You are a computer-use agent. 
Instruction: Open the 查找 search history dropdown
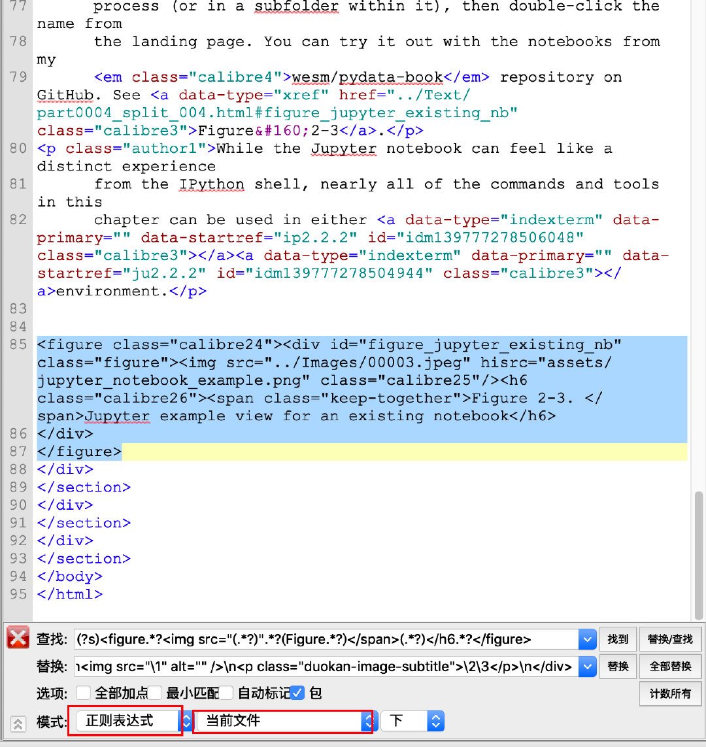coord(588,639)
